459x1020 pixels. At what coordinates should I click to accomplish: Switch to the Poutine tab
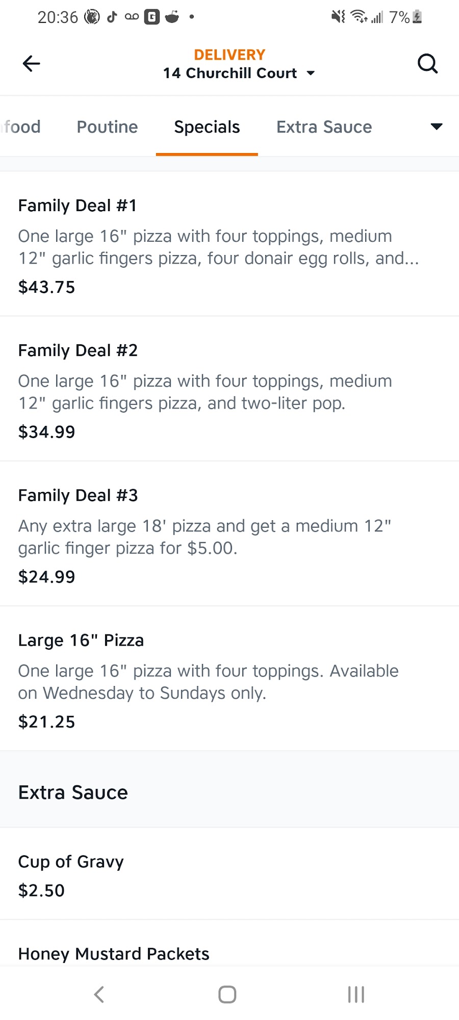pos(107,127)
